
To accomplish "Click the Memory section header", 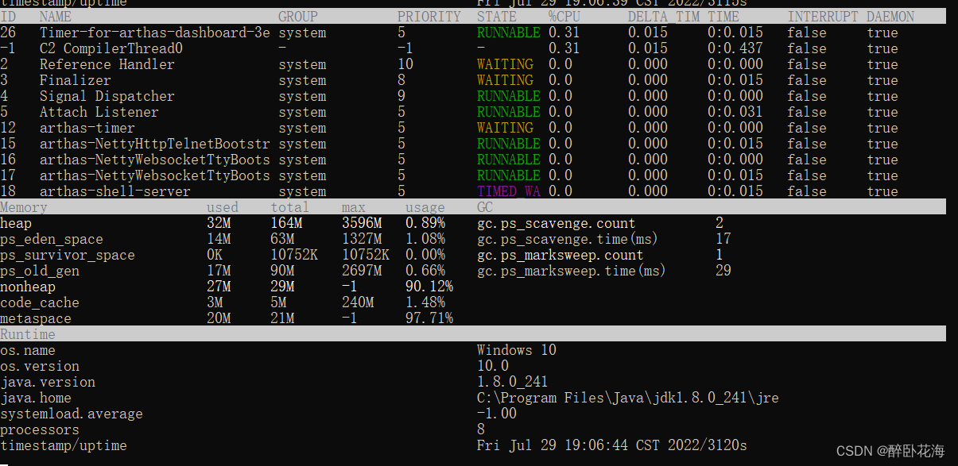I will pyautogui.click(x=24, y=207).
